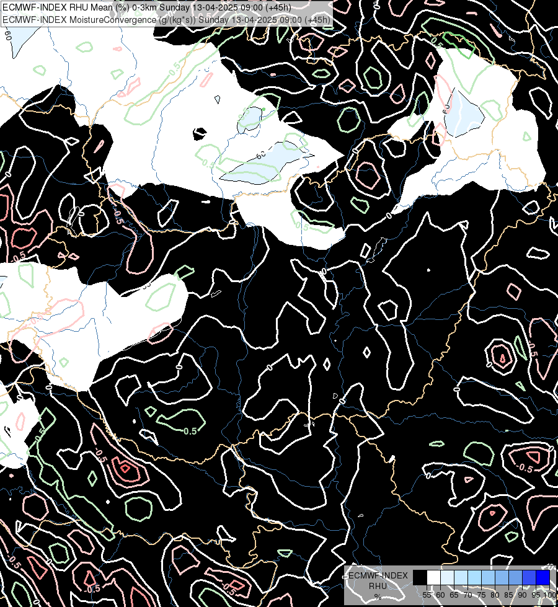The image size is (558, 607).
Task: Click the legend value 95
Action: [x=536, y=595]
